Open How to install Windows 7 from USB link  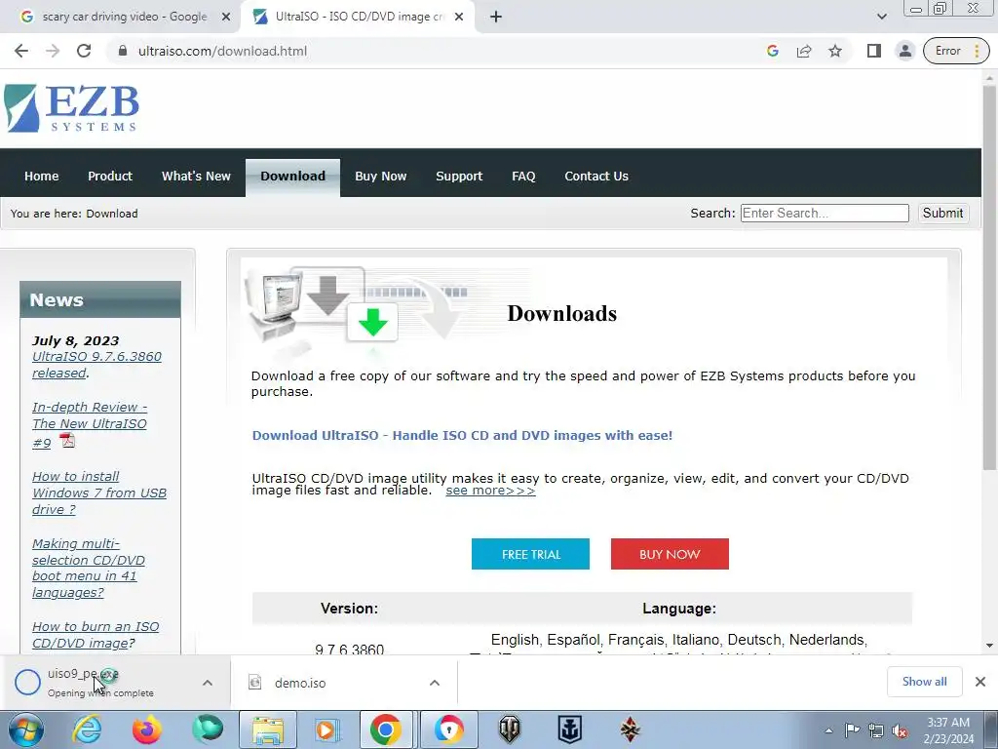(99, 493)
